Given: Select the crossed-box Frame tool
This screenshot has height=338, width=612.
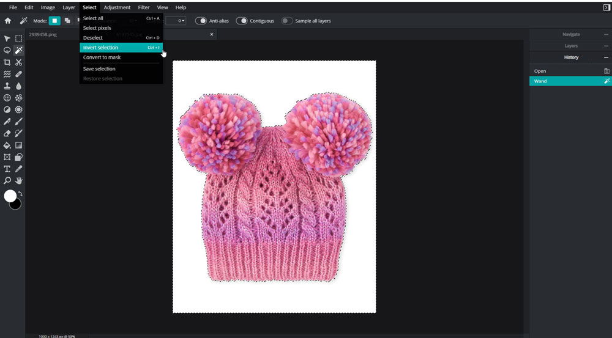Looking at the screenshot, I should click(x=7, y=157).
